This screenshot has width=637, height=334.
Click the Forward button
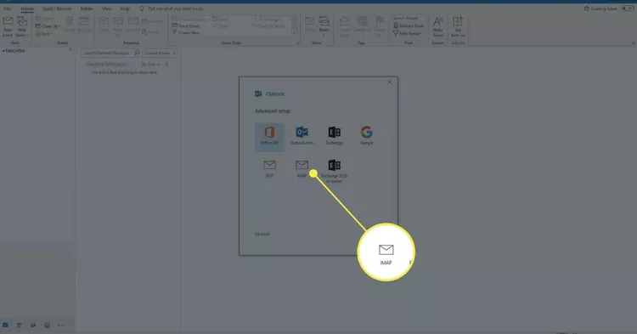coord(132,25)
